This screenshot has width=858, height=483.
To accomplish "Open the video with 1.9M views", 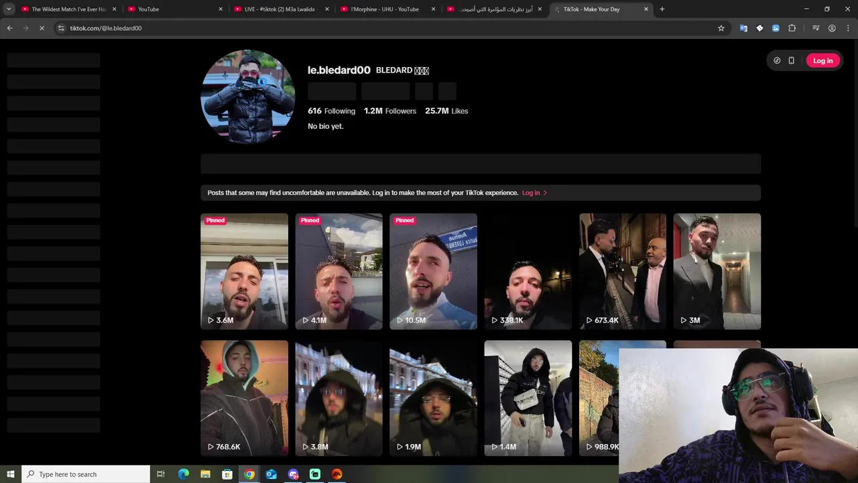I will coord(433,398).
